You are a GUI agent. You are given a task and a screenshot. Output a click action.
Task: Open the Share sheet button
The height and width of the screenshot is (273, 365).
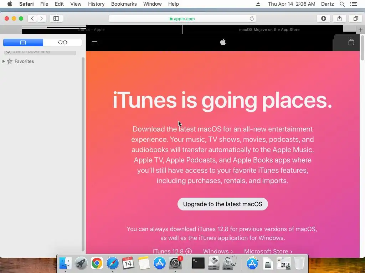tap(339, 18)
